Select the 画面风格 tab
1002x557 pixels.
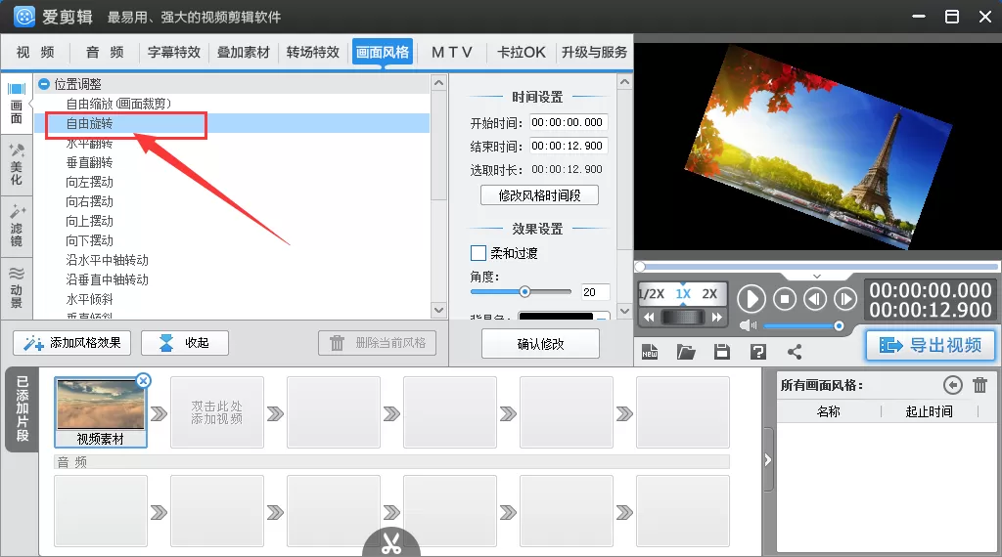pyautogui.click(x=383, y=53)
